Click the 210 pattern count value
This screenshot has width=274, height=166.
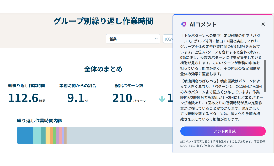(x=122, y=98)
